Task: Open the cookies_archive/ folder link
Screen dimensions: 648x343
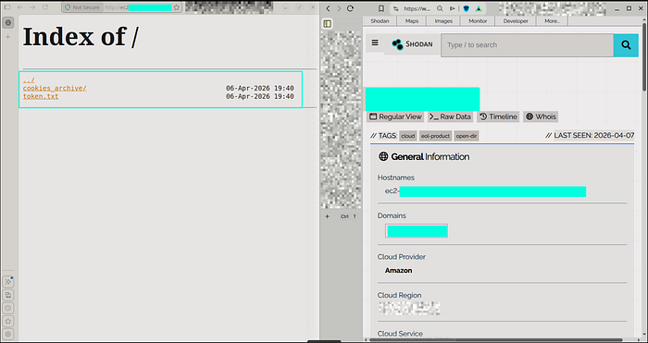Action: (55, 88)
